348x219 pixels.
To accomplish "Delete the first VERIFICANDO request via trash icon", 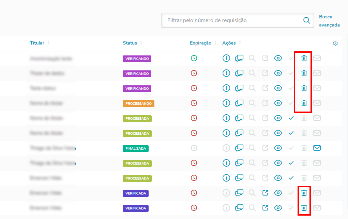I will 304,58.
